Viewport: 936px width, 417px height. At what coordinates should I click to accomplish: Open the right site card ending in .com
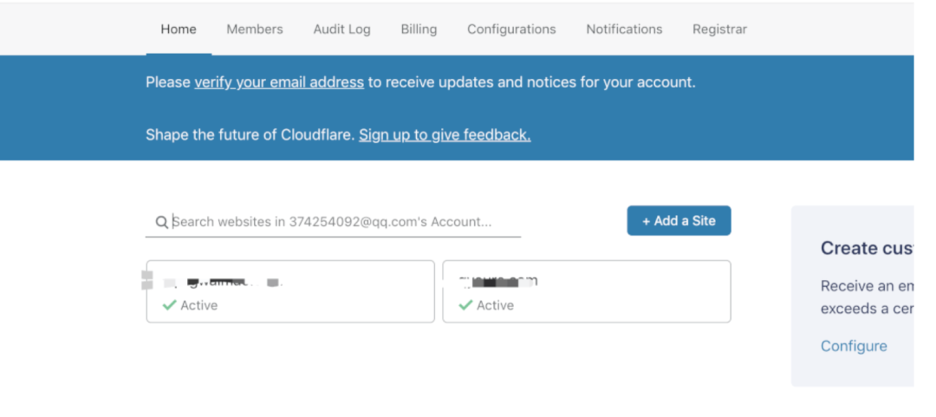click(x=587, y=291)
